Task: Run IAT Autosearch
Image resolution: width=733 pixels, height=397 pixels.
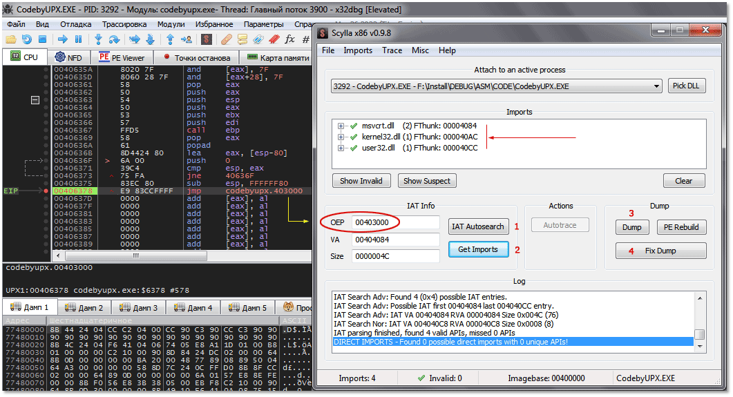Action: coord(478,226)
